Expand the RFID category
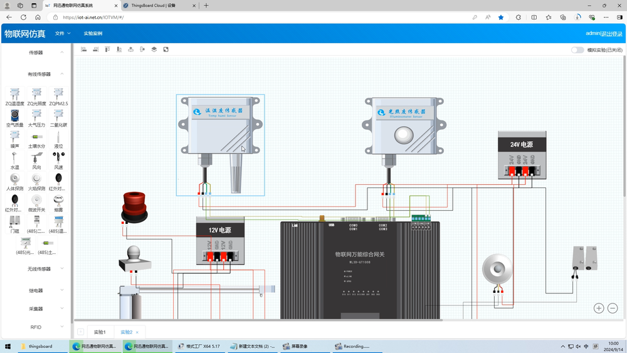The height and width of the screenshot is (353, 627). coord(36,327)
